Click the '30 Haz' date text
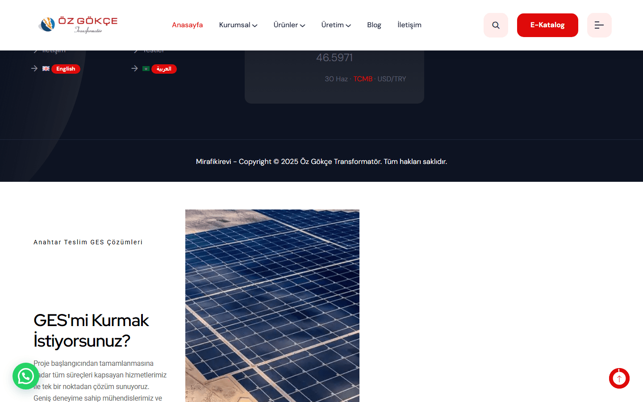Screen dimensions: 643x402 coord(336,79)
